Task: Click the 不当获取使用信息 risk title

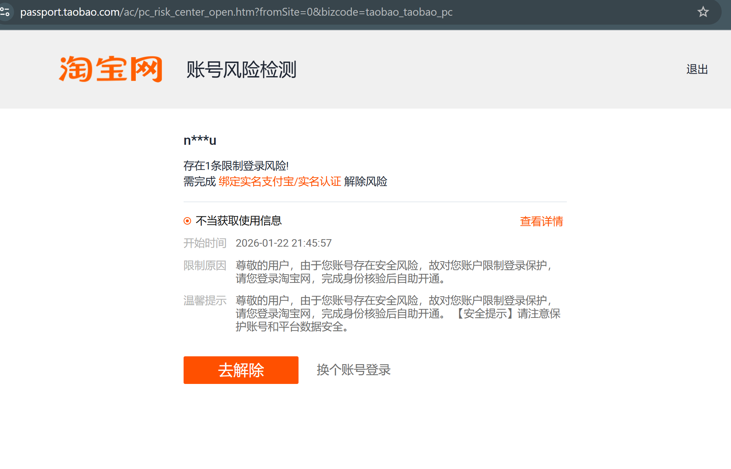Action: (238, 221)
